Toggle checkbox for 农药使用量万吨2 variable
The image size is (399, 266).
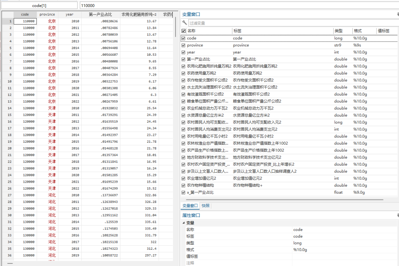pyautogui.click(x=184, y=73)
